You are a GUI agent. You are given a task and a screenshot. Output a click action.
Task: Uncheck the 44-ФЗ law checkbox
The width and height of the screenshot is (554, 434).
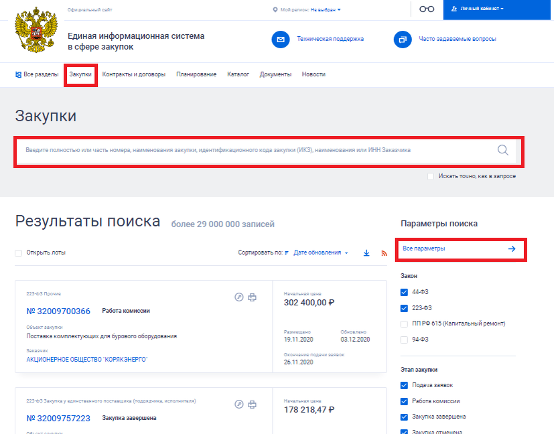(404, 292)
